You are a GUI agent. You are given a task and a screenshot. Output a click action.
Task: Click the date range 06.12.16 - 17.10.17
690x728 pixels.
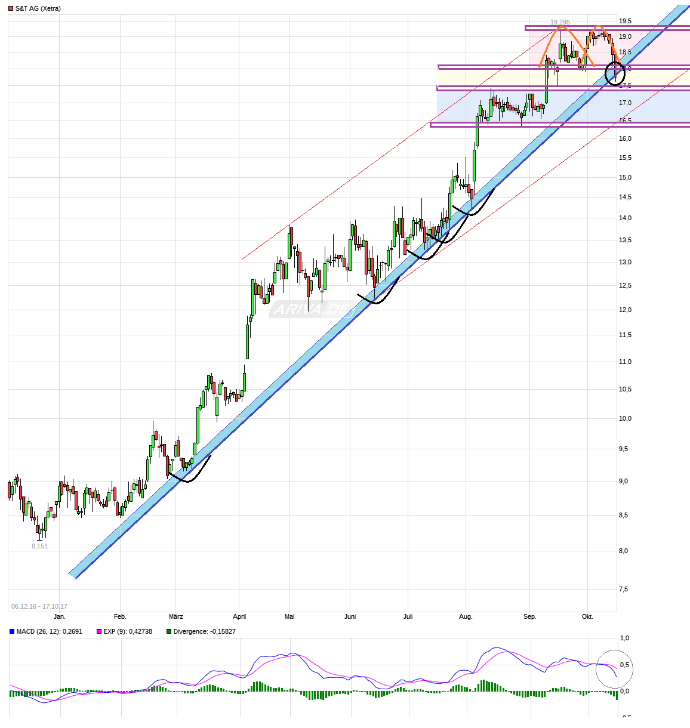point(39,605)
